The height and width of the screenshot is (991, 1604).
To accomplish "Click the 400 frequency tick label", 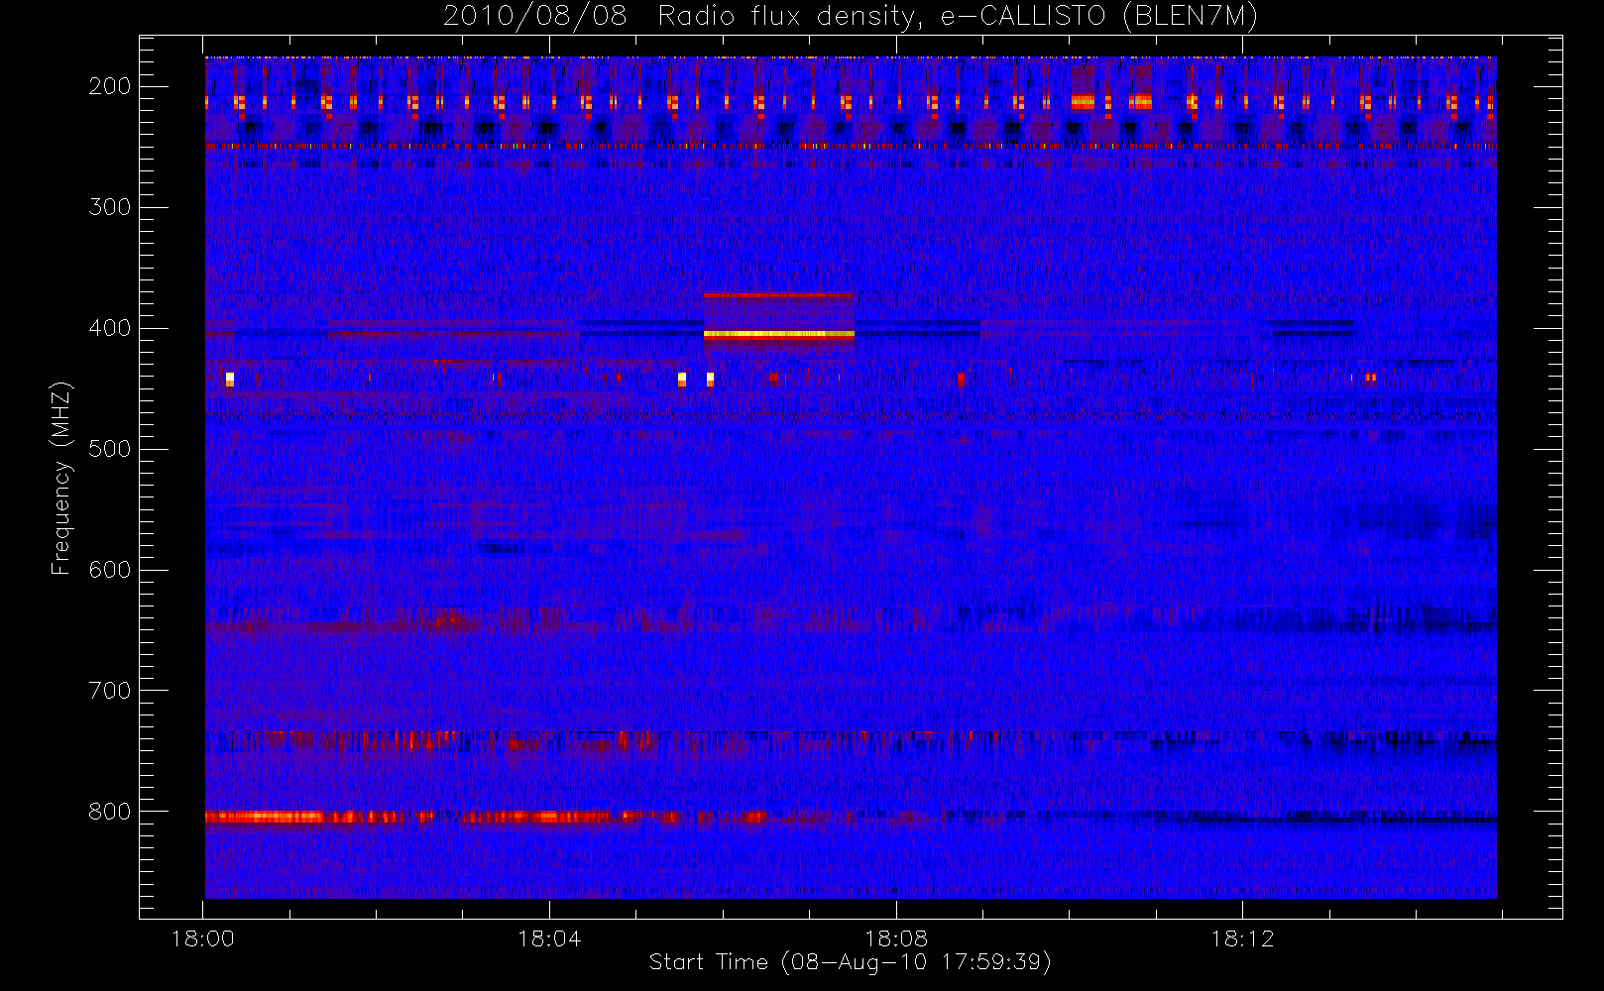I will pyautogui.click(x=110, y=328).
